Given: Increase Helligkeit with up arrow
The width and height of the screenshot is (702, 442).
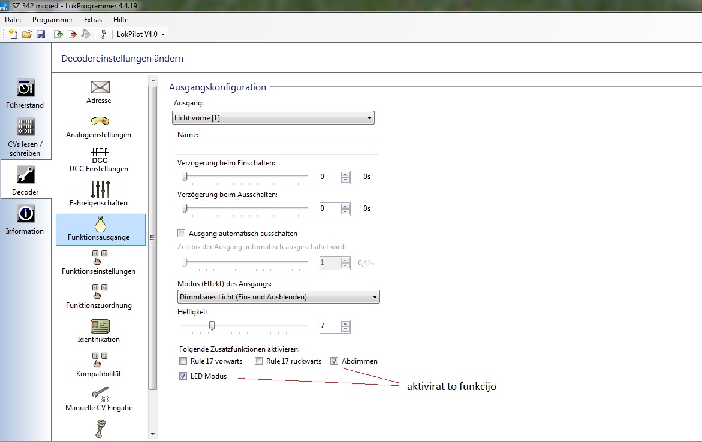Looking at the screenshot, I should coord(345,323).
